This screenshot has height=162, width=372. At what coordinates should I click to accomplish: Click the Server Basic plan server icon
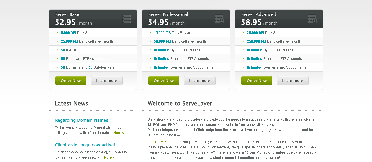click(x=127, y=19)
